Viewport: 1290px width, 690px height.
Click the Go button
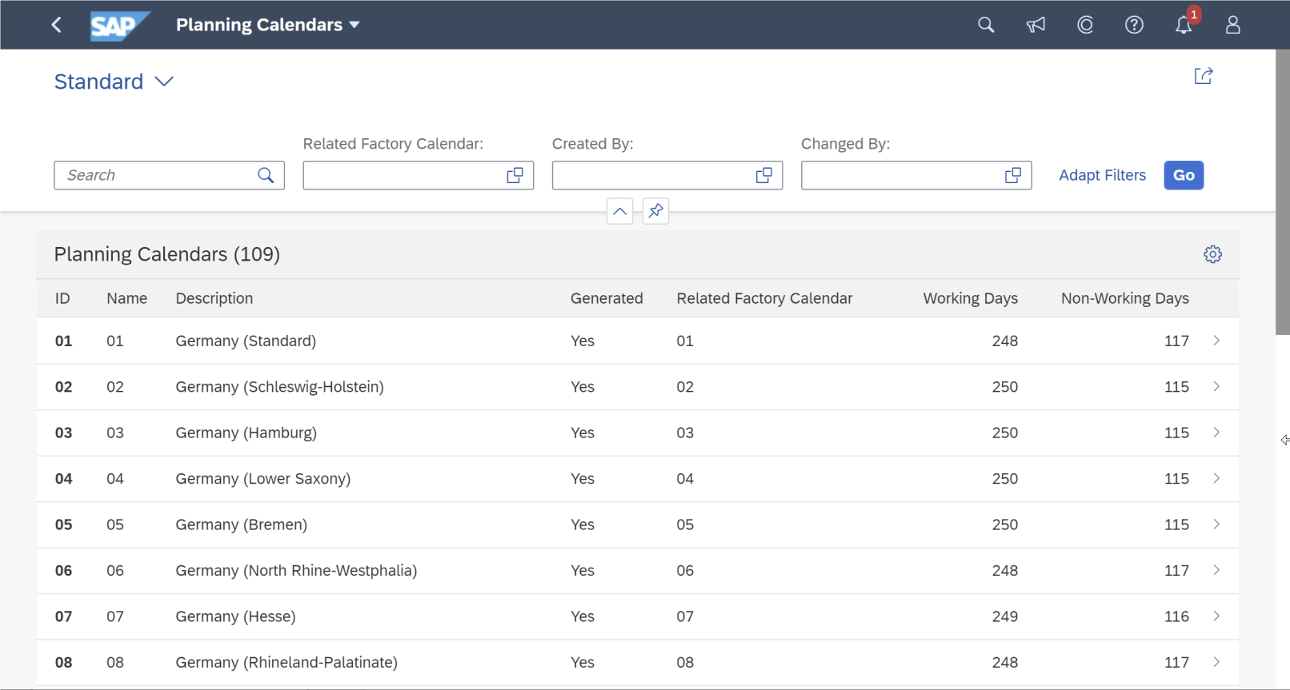(1184, 175)
